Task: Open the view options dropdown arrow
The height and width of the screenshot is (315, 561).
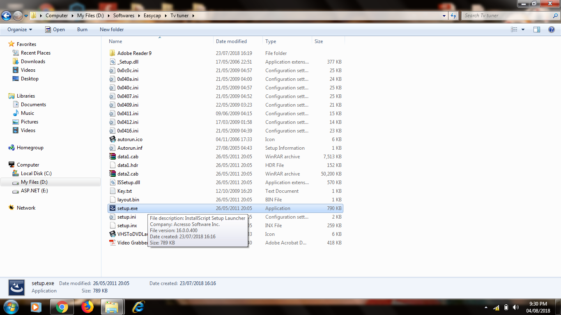Action: [x=523, y=30]
